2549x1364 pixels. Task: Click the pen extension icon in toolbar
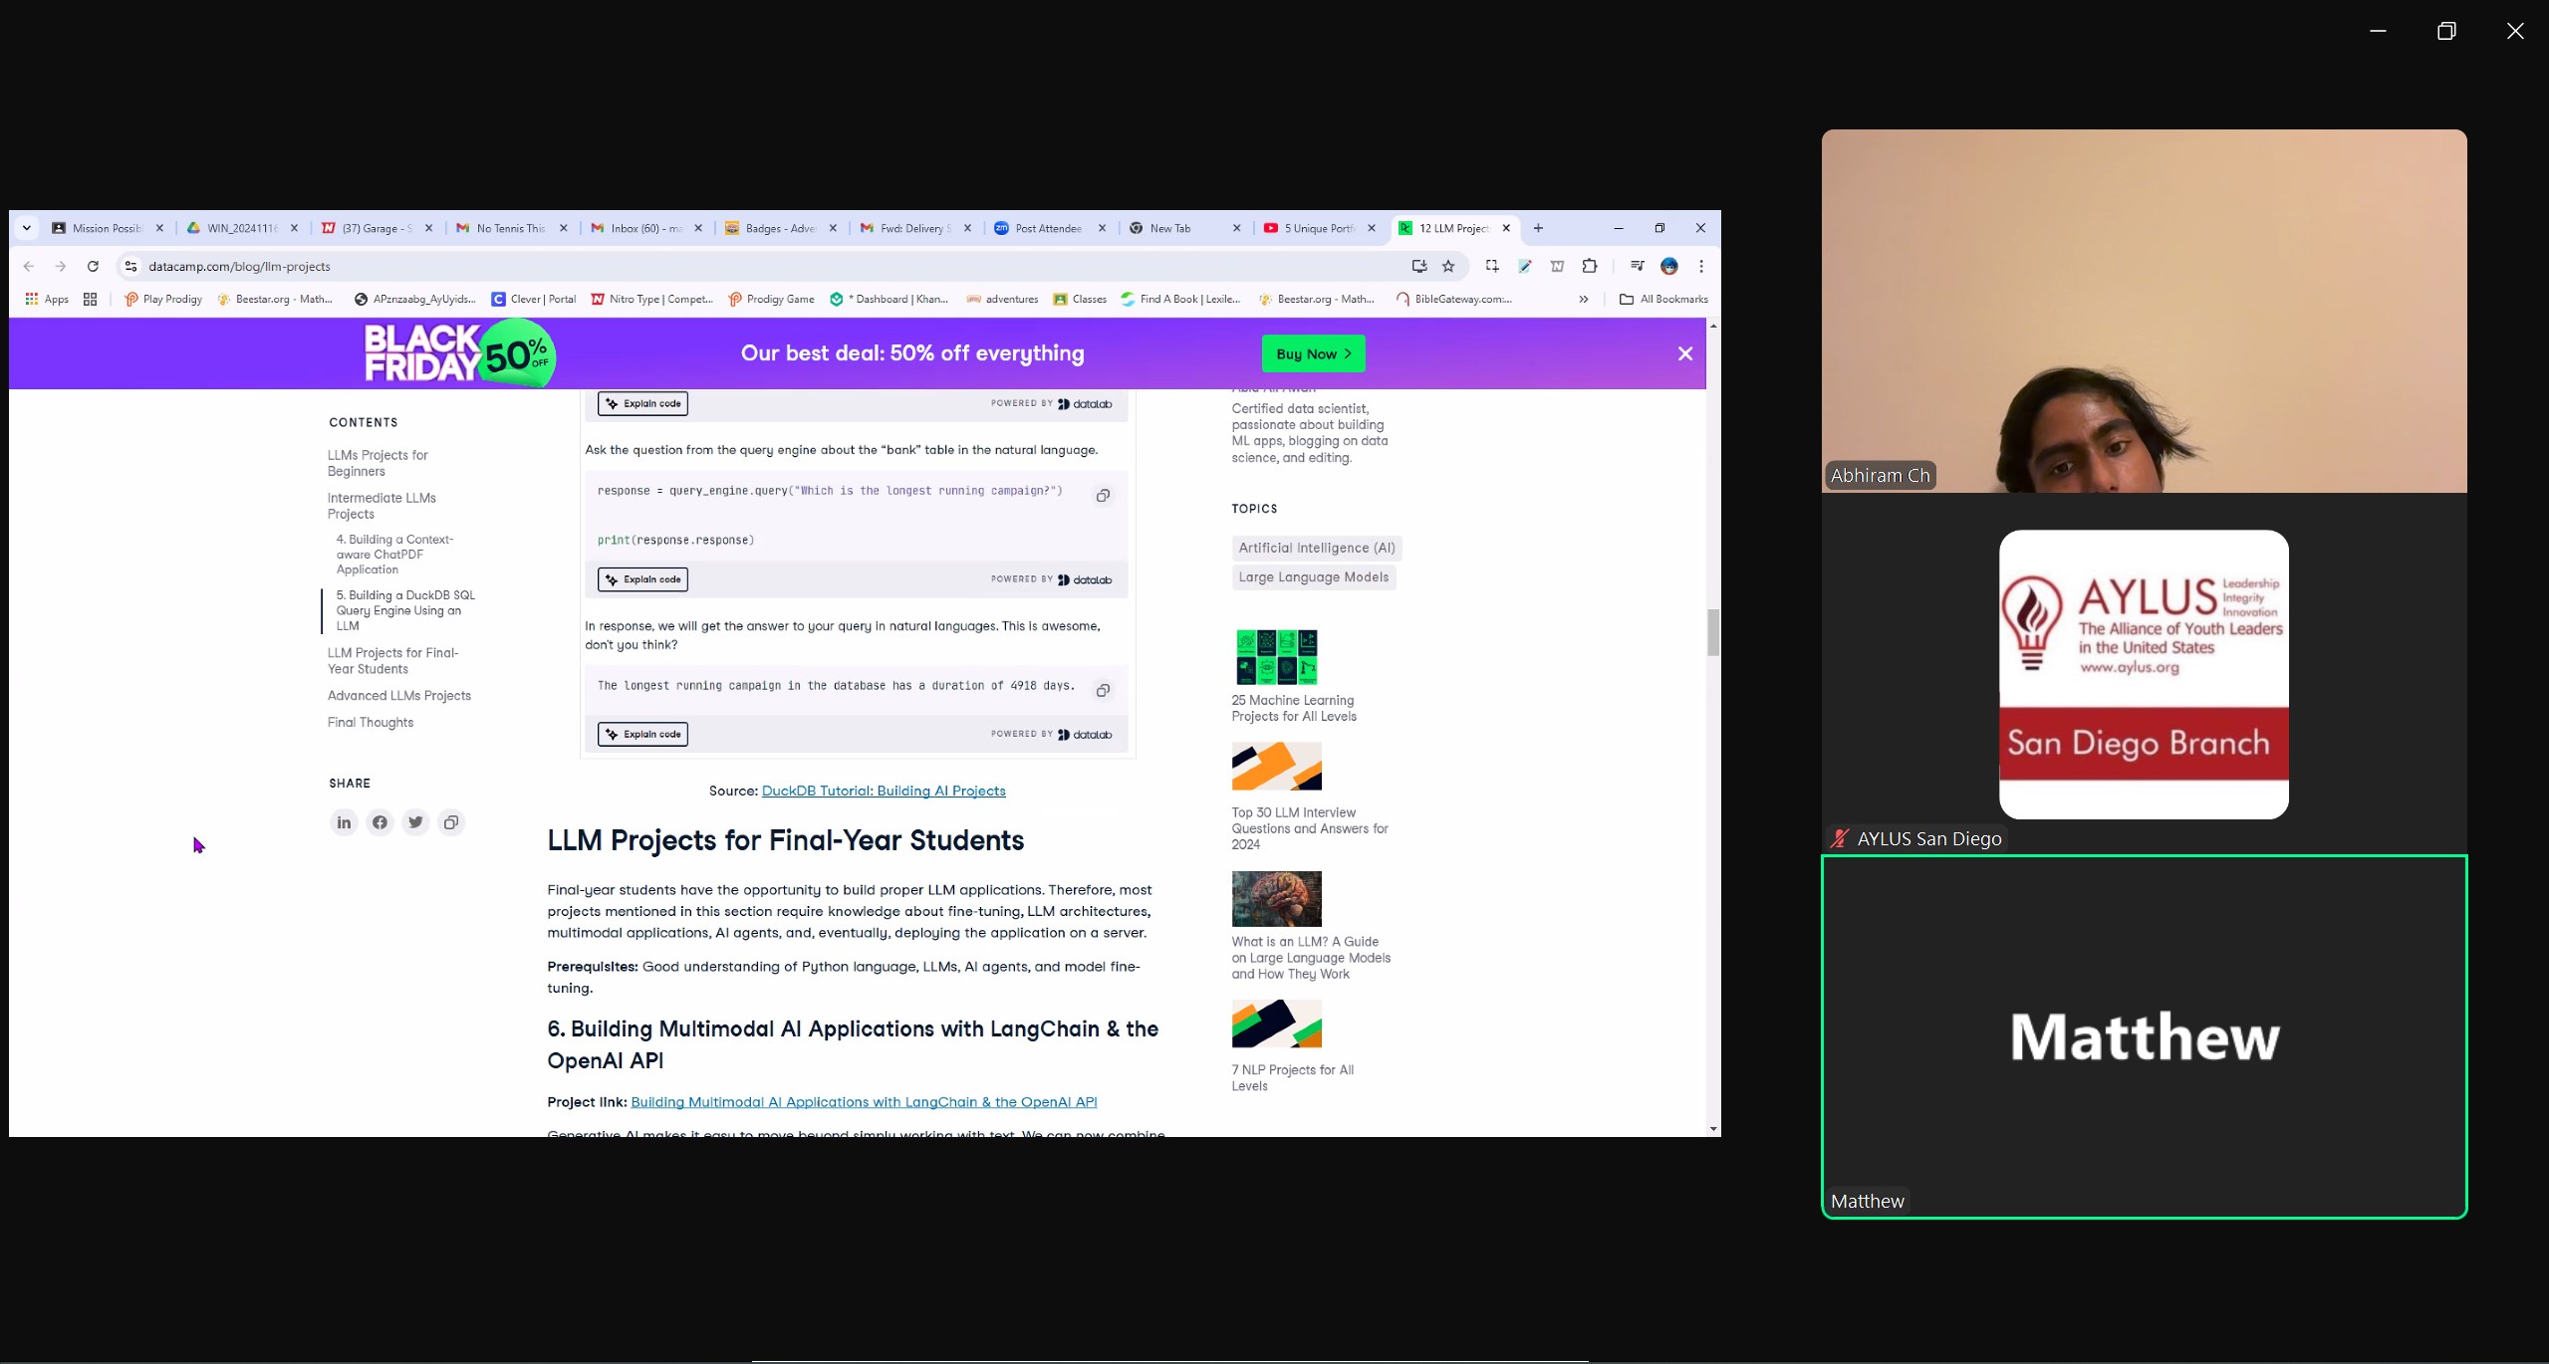(1524, 266)
